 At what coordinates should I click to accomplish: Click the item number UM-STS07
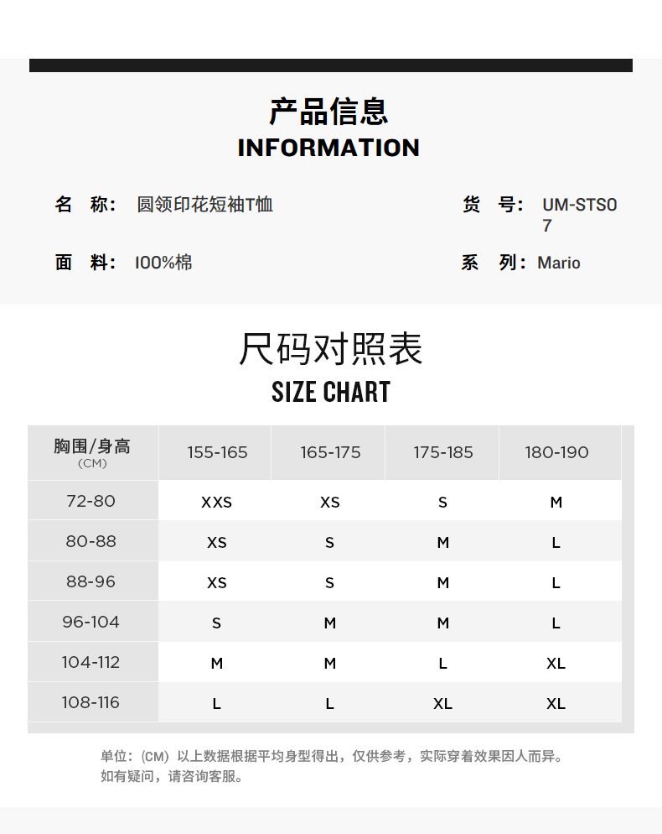(x=579, y=215)
